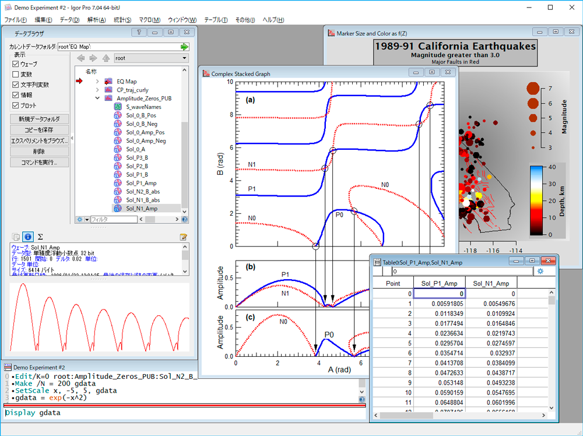The width and height of the screenshot is (583, 436).
Task: Open the 解析(A) menu
Action: point(96,20)
